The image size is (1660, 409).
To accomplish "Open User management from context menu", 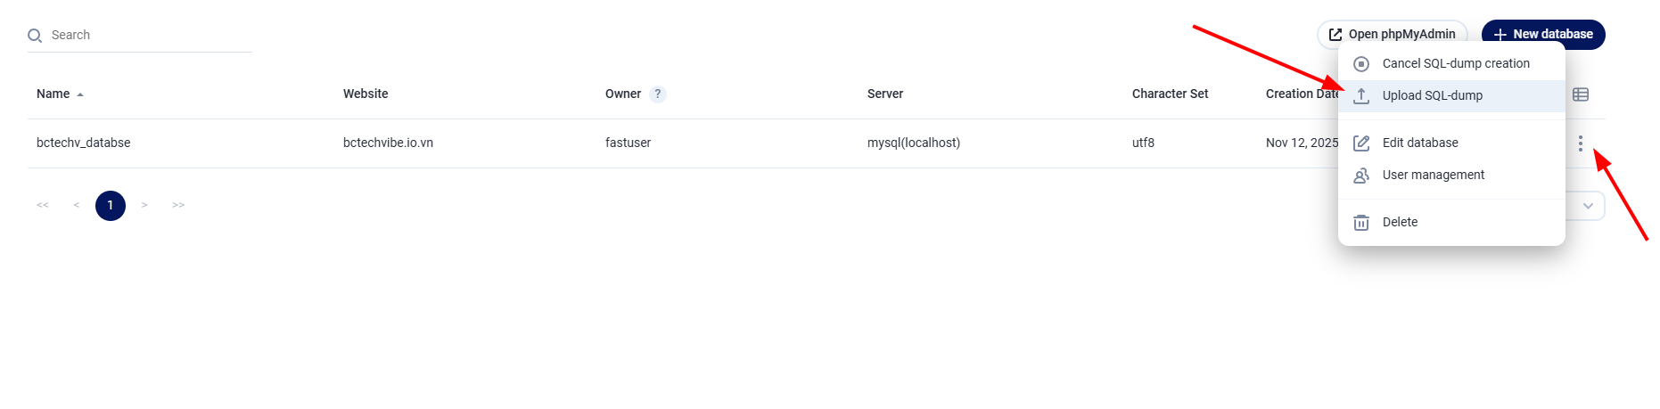I will click(x=1433, y=175).
